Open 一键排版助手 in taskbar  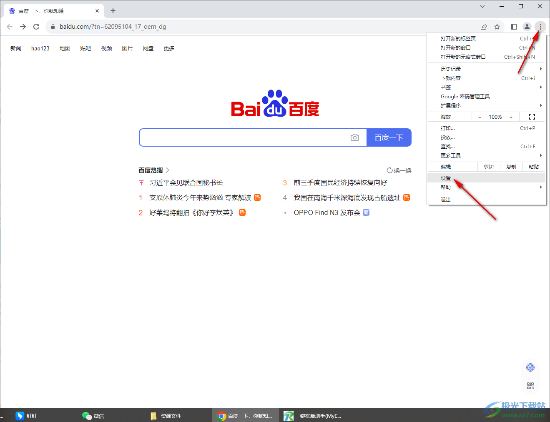313,416
